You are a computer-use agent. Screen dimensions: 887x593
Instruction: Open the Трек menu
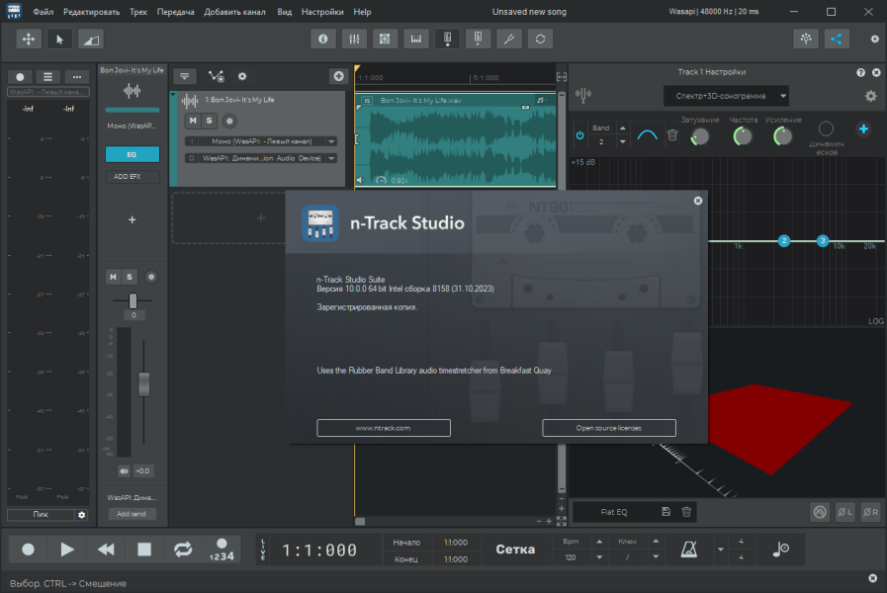point(138,11)
